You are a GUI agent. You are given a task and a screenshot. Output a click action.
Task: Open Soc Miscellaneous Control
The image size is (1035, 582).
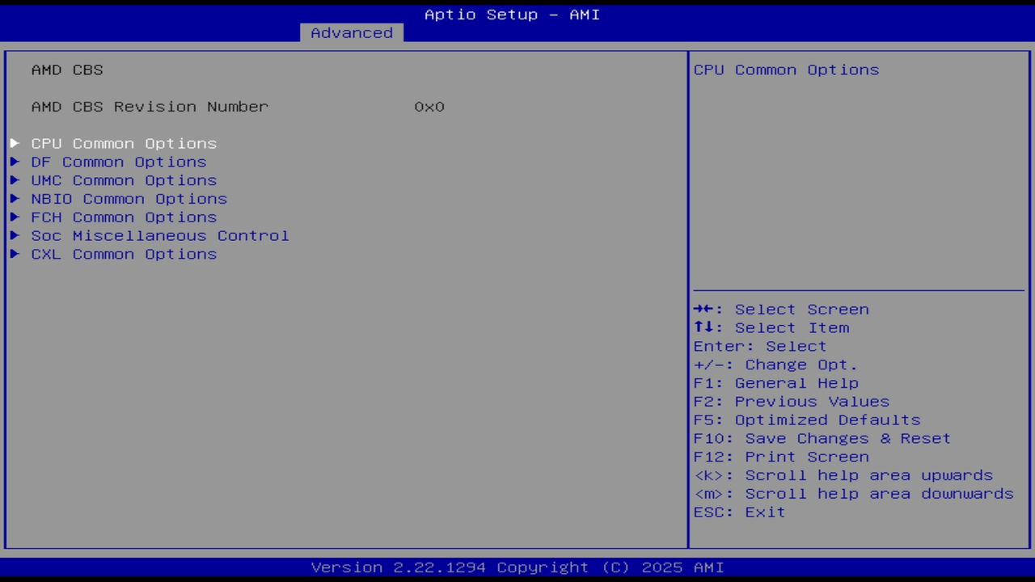(x=159, y=235)
